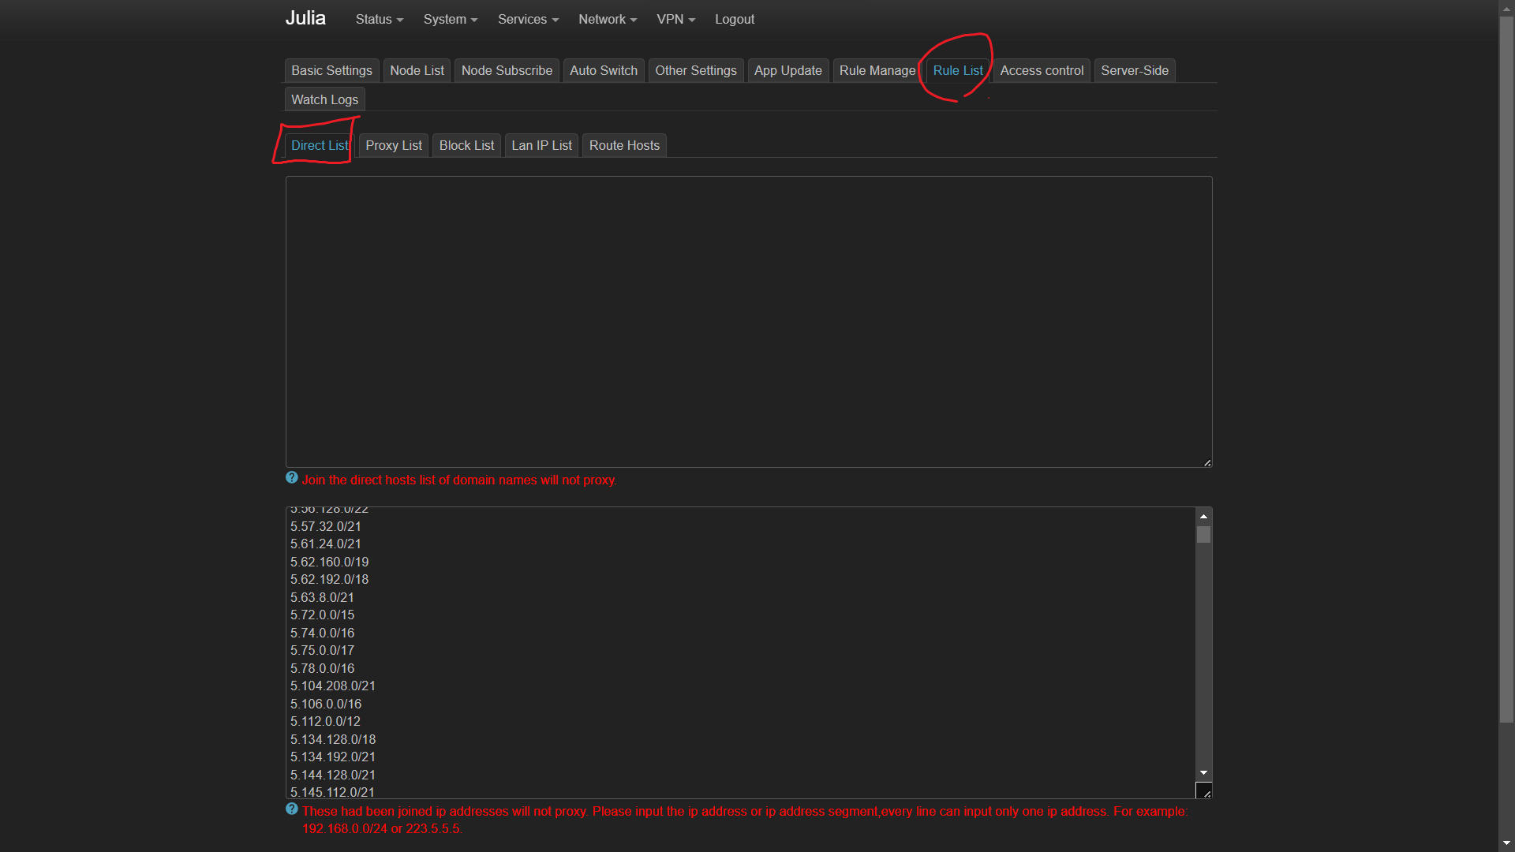Screen dimensions: 1515x852
Task: Click the Julia brand link
Action: pos(305,18)
